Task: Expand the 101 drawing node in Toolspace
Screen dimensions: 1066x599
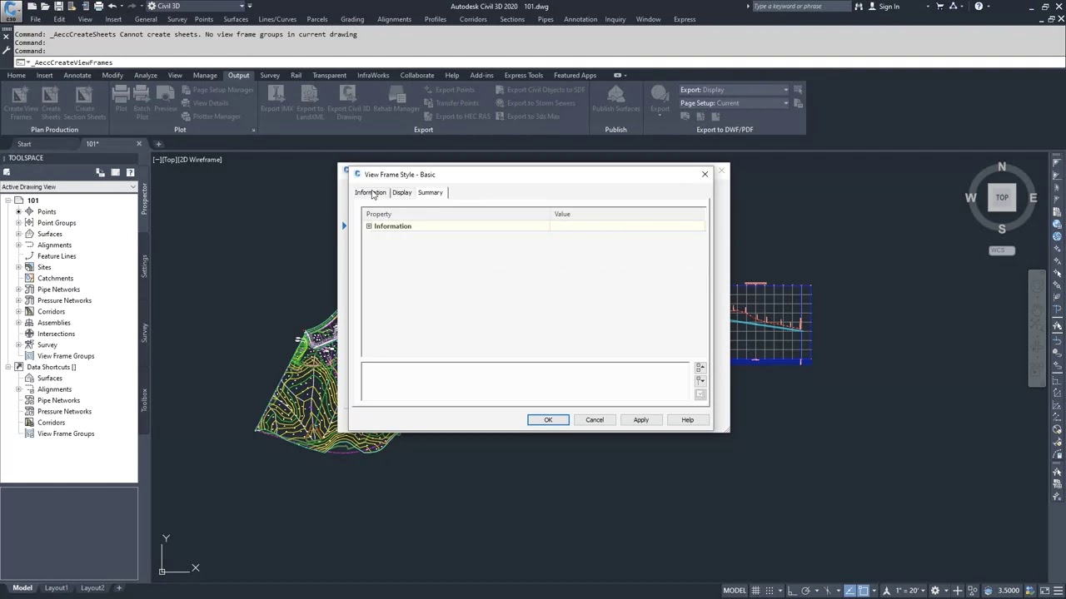Action: (x=7, y=200)
